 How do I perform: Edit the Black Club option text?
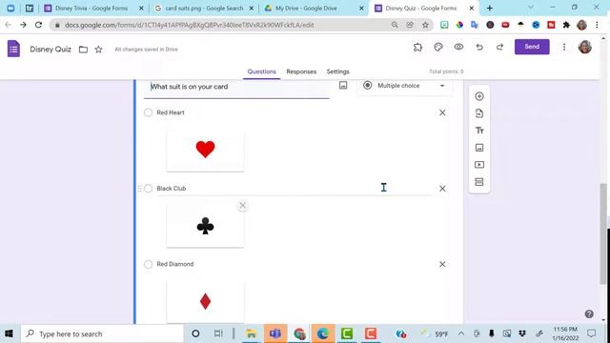click(295, 189)
